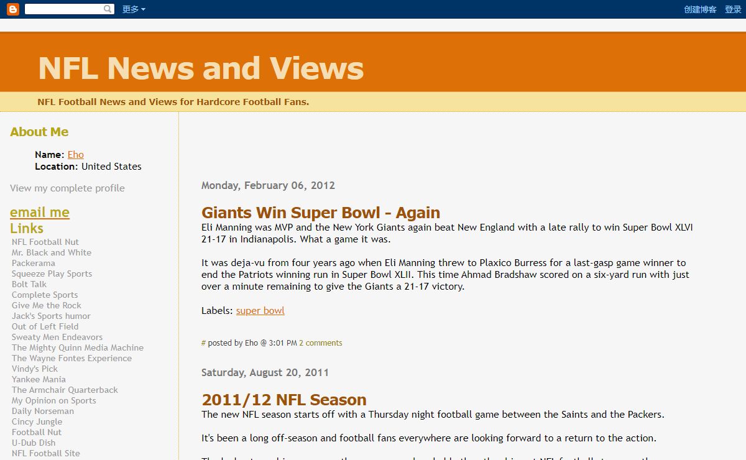746x460 pixels.
Task: Open My Opinion on Sports link
Action: [54, 400]
